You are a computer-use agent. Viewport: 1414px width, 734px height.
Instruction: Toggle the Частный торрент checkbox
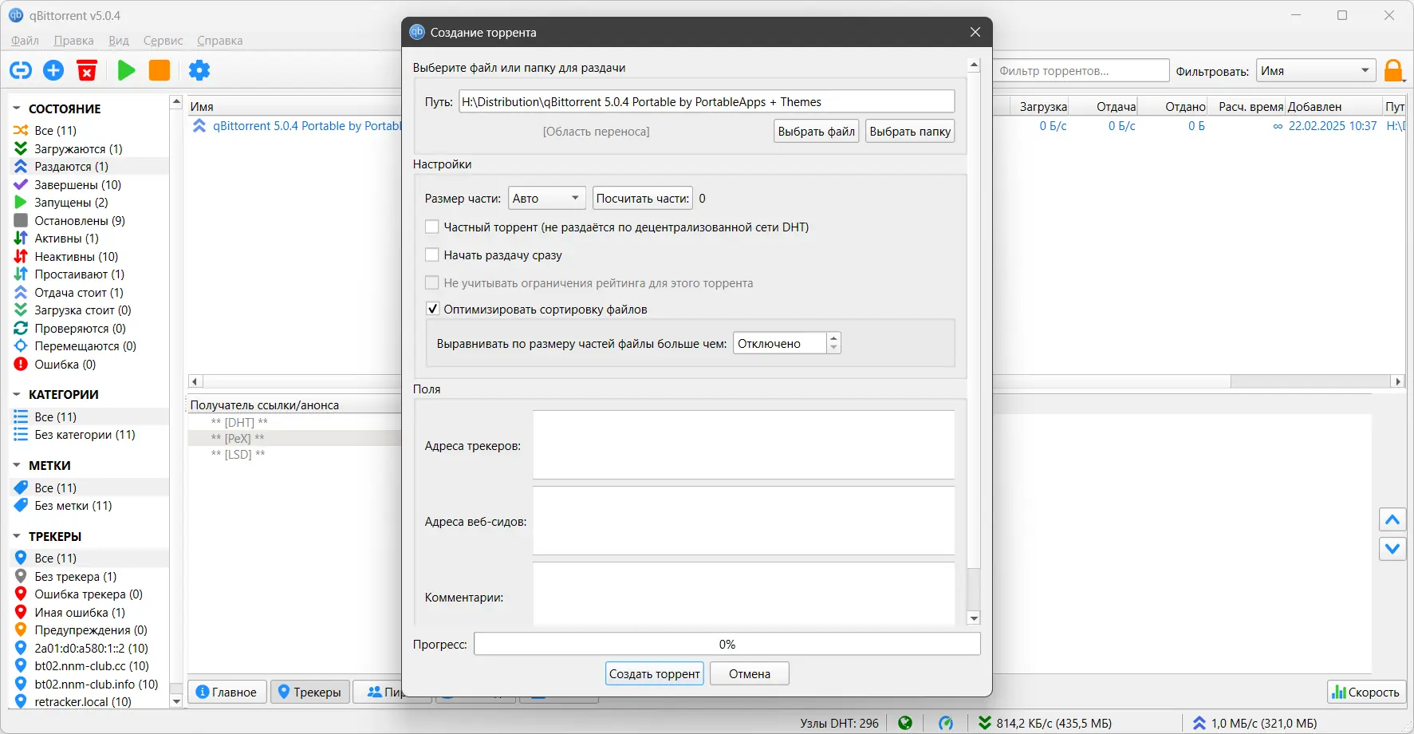tap(432, 227)
